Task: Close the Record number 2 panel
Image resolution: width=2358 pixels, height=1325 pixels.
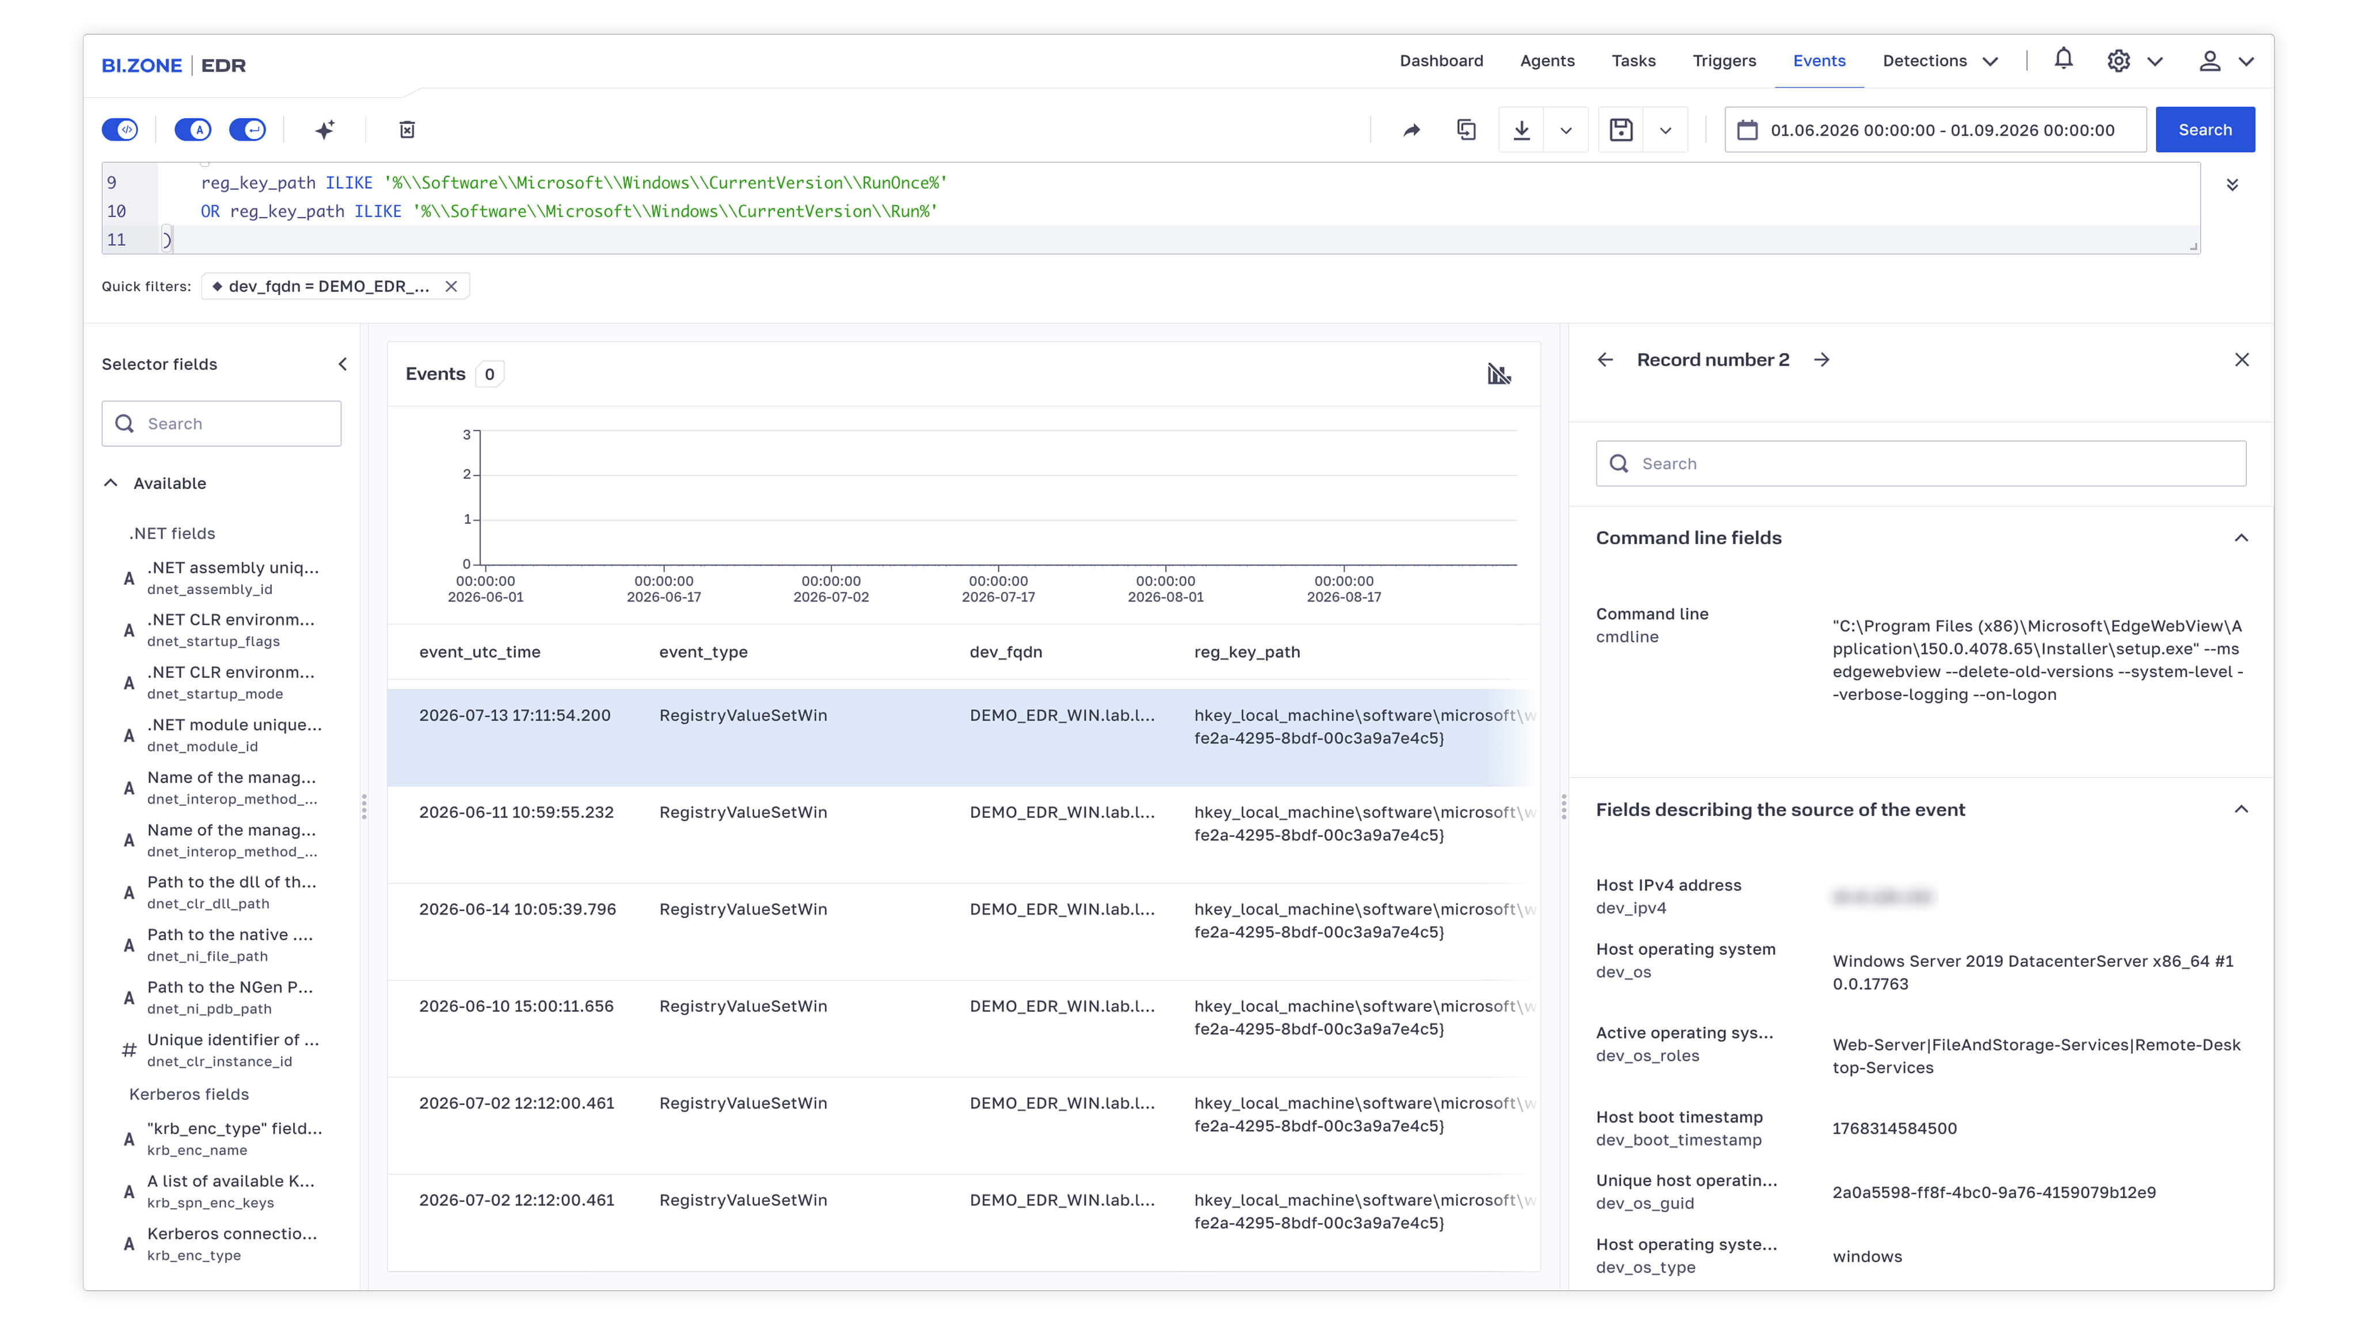Action: (x=2242, y=360)
